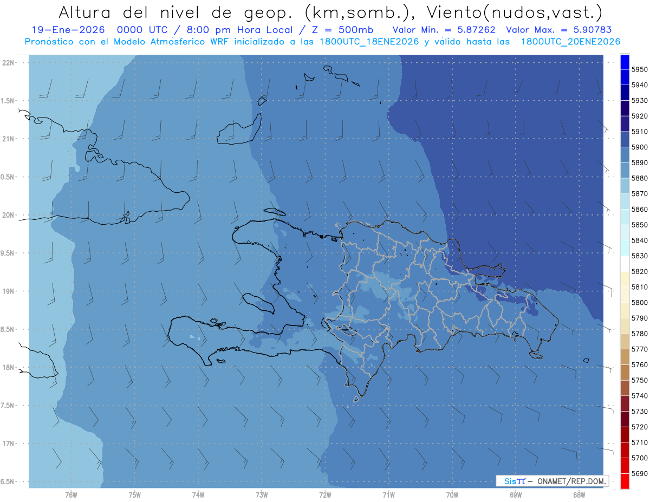Click the longitude label '72W'

pyautogui.click(x=325, y=495)
